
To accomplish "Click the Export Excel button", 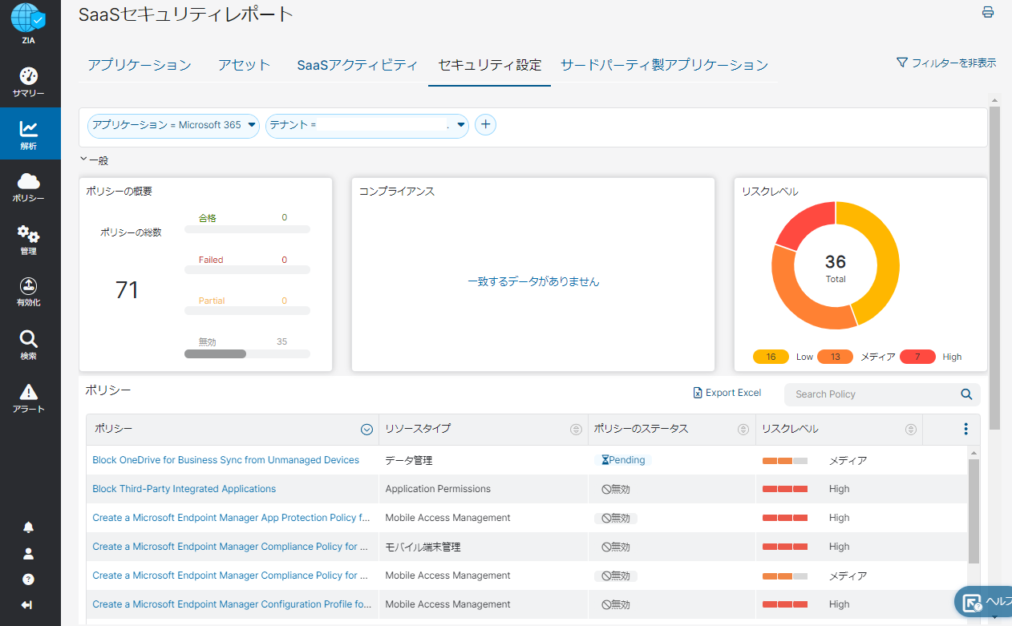I will (727, 393).
